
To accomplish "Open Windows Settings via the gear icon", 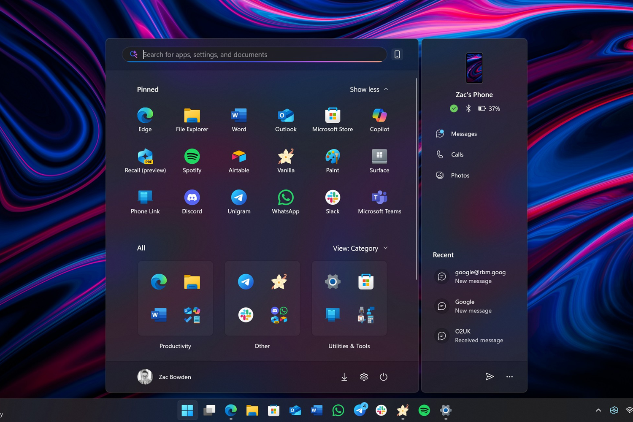I will [x=364, y=377].
